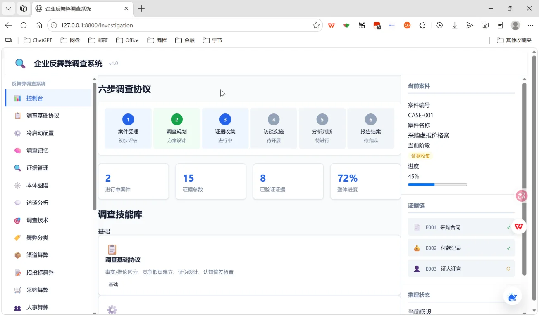Close the 企业反舞弊调查系统 tab
The width and height of the screenshot is (539, 316).
click(127, 8)
